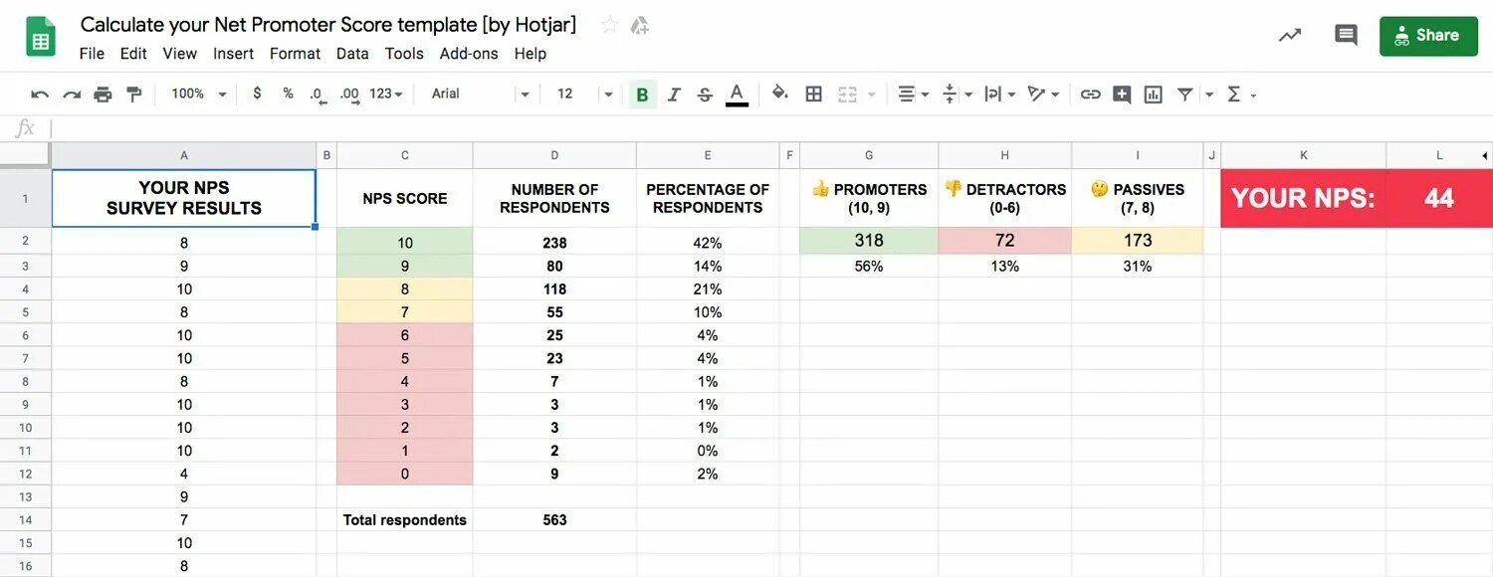Viewport: 1493px width, 577px height.
Task: Undo the last action
Action: point(40,95)
